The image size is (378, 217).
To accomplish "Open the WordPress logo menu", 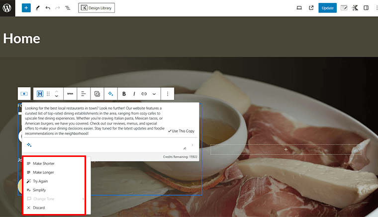I will tap(7, 8).
